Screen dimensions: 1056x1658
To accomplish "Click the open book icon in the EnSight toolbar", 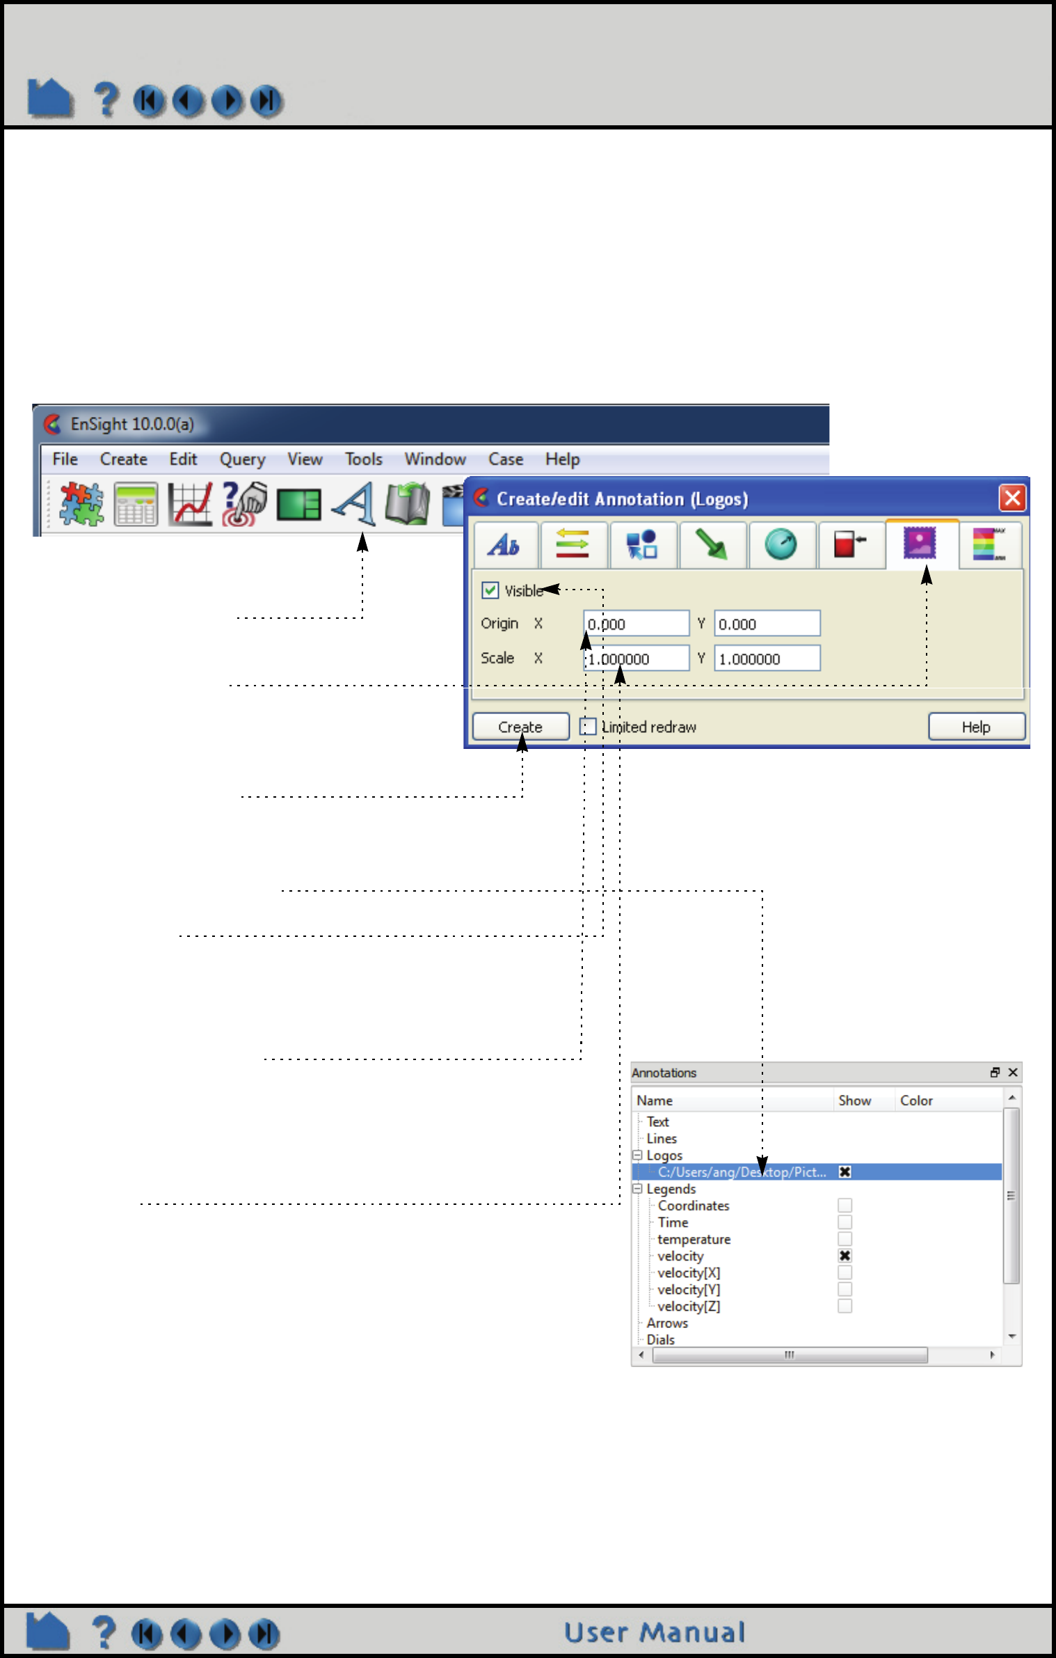I will (408, 504).
